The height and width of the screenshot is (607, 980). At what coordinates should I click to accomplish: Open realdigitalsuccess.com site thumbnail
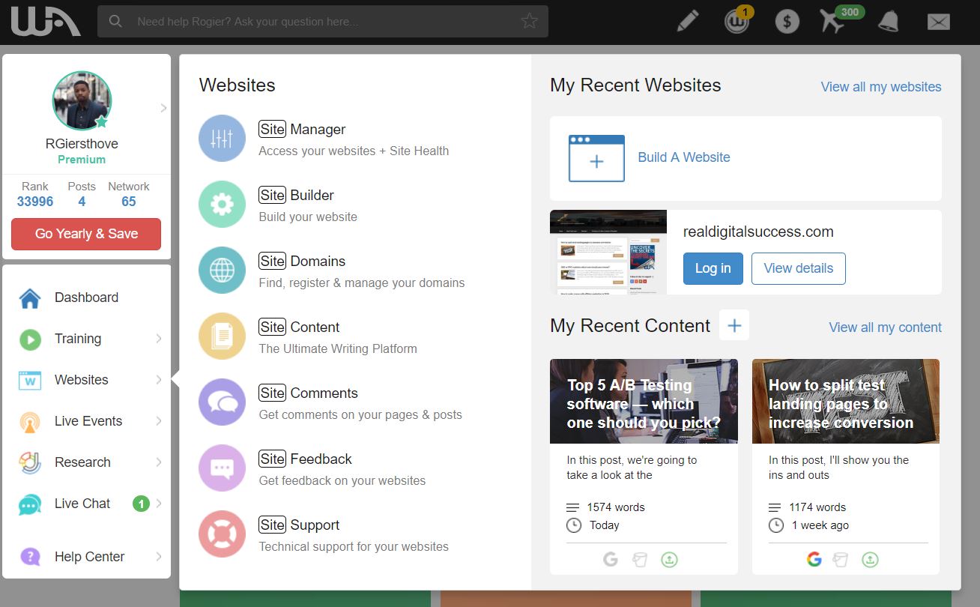coord(608,252)
